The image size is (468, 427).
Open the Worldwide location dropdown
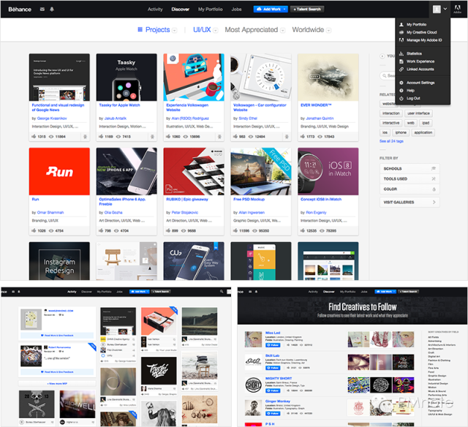click(x=328, y=31)
